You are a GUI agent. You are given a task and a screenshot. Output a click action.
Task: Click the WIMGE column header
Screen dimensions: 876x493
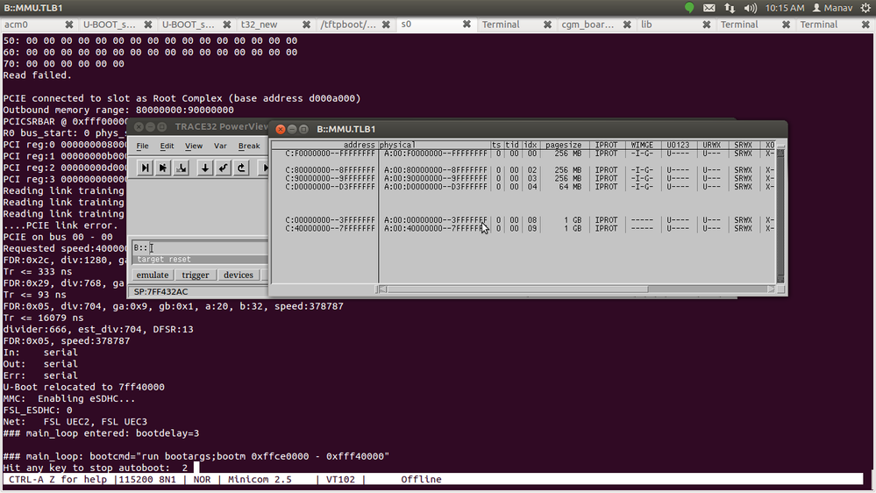click(x=642, y=145)
